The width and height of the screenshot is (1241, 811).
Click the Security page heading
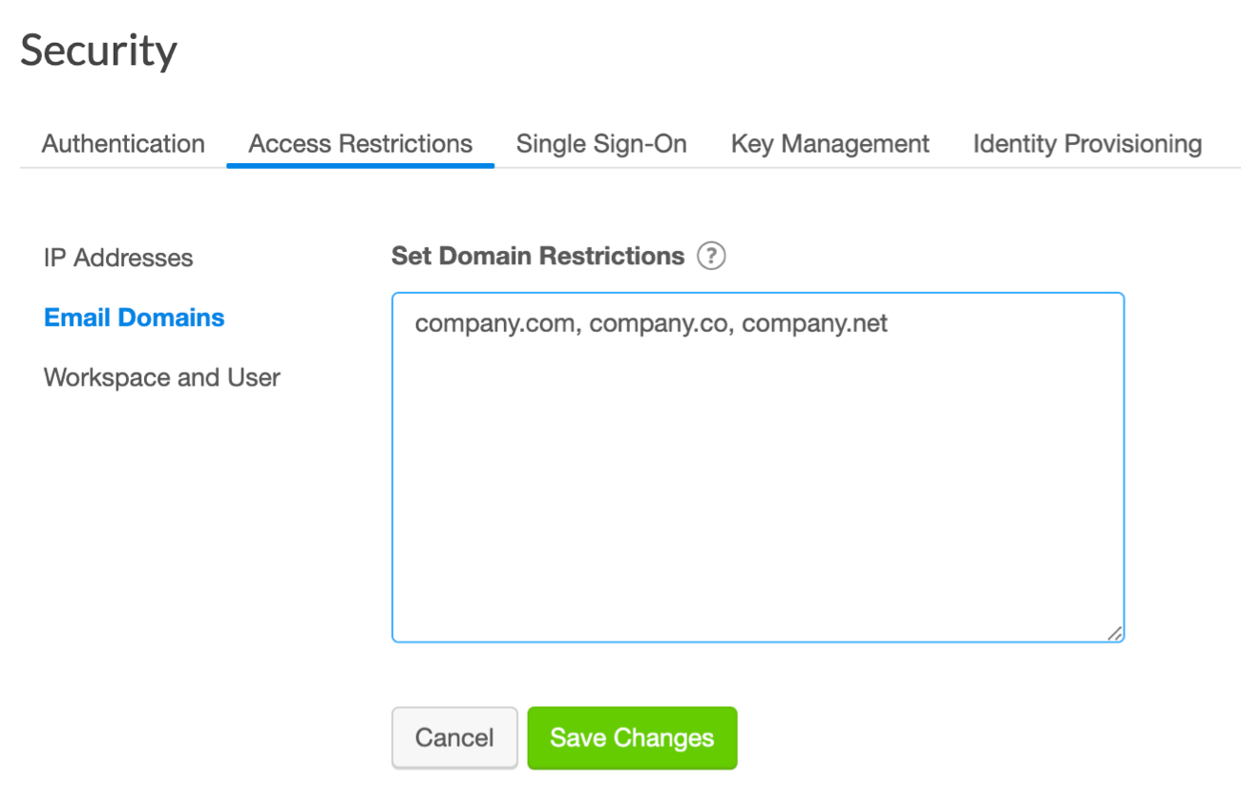pos(98,51)
